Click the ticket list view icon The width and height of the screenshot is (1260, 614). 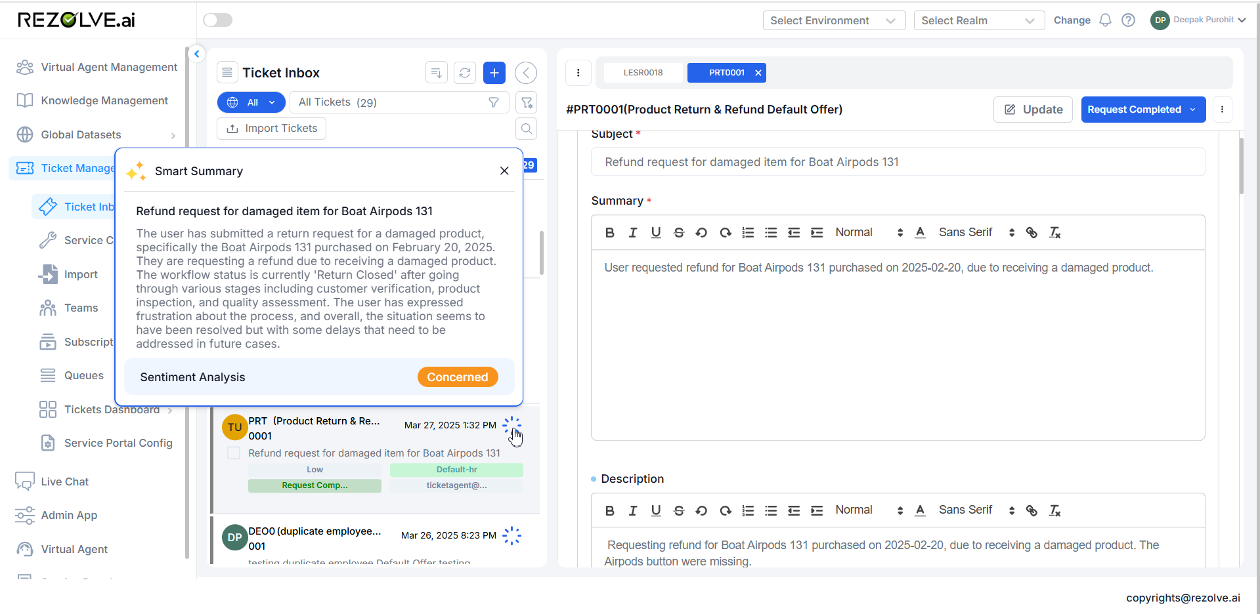227,73
